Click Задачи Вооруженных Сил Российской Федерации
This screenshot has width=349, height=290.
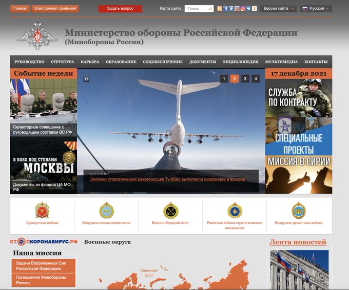(44, 266)
